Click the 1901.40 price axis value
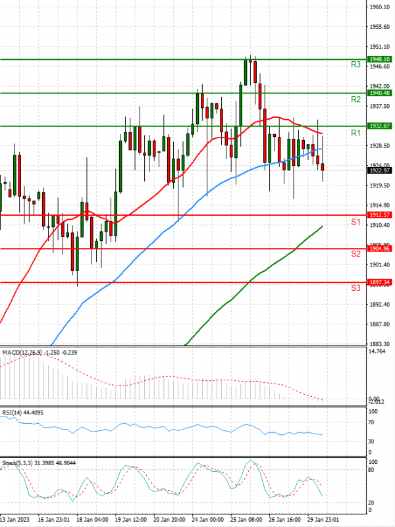The image size is (395, 527). [380, 265]
